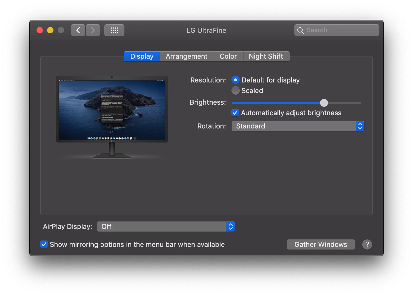Show all preferences via grid icon
The width and height of the screenshot is (413, 295).
click(x=114, y=30)
